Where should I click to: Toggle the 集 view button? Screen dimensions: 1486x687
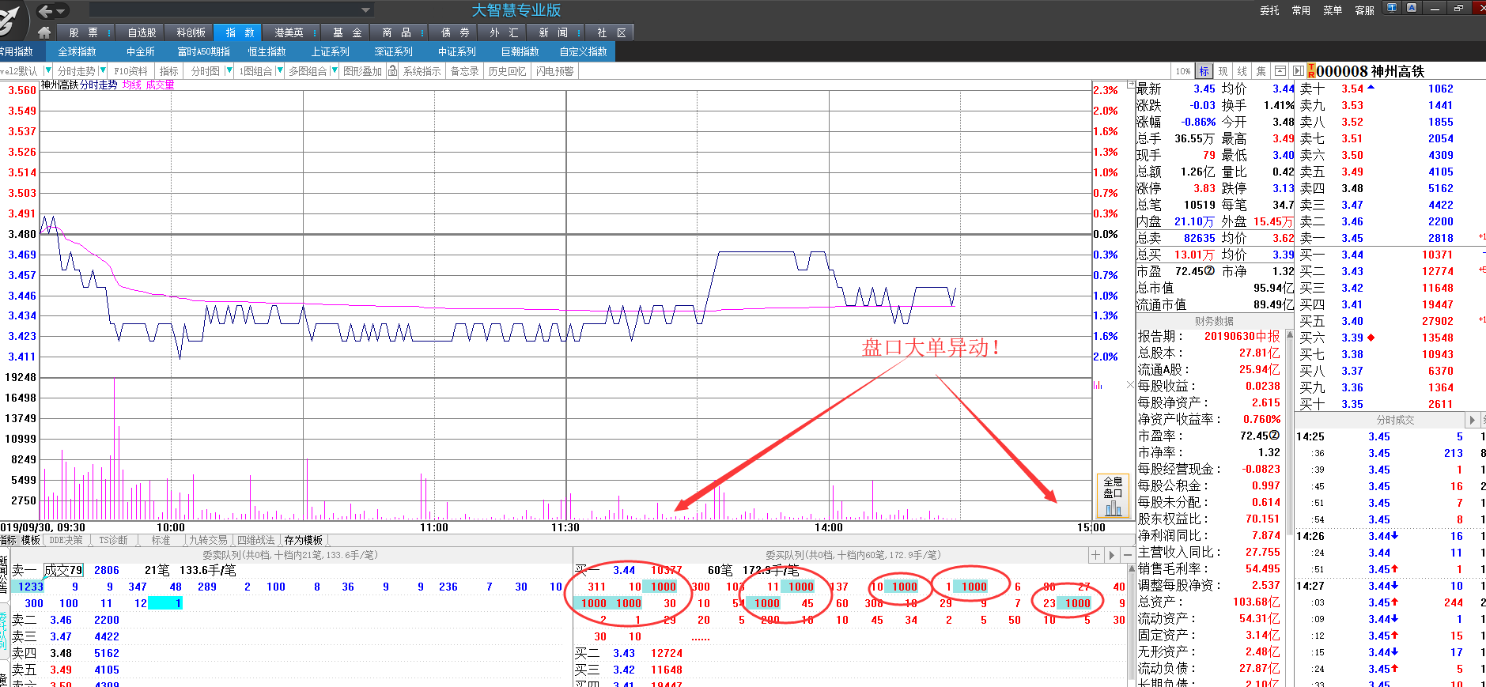coord(1261,71)
